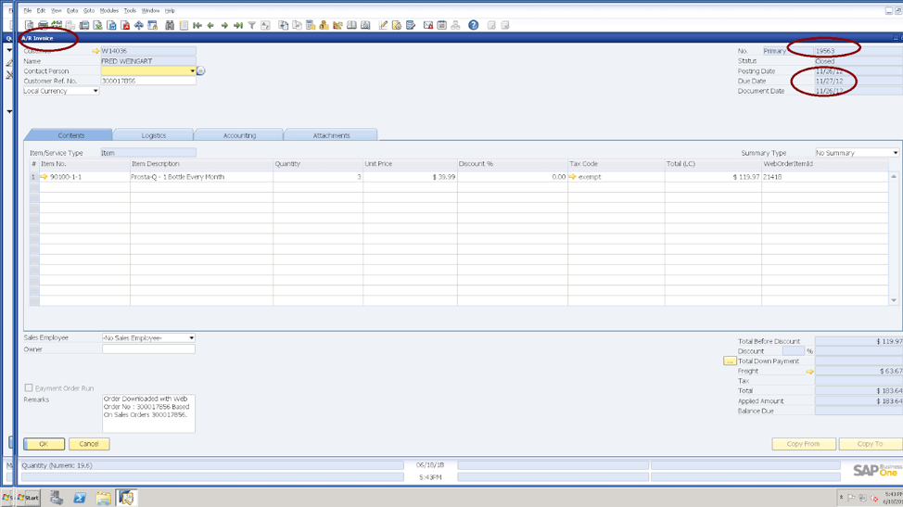Click the OK button
The width and height of the screenshot is (903, 507).
(x=44, y=444)
